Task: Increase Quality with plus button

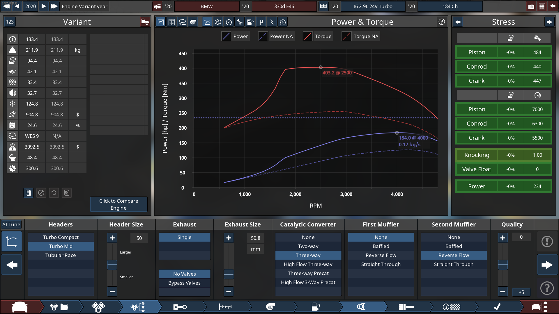Action: point(503,238)
